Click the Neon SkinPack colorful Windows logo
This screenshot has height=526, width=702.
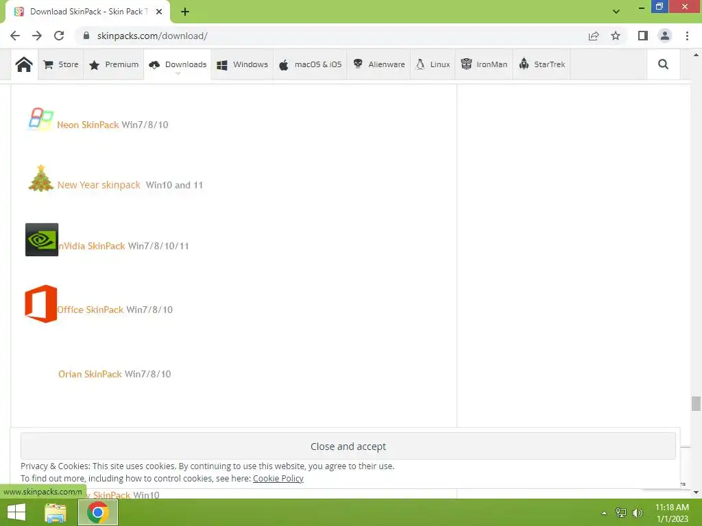pyautogui.click(x=40, y=119)
